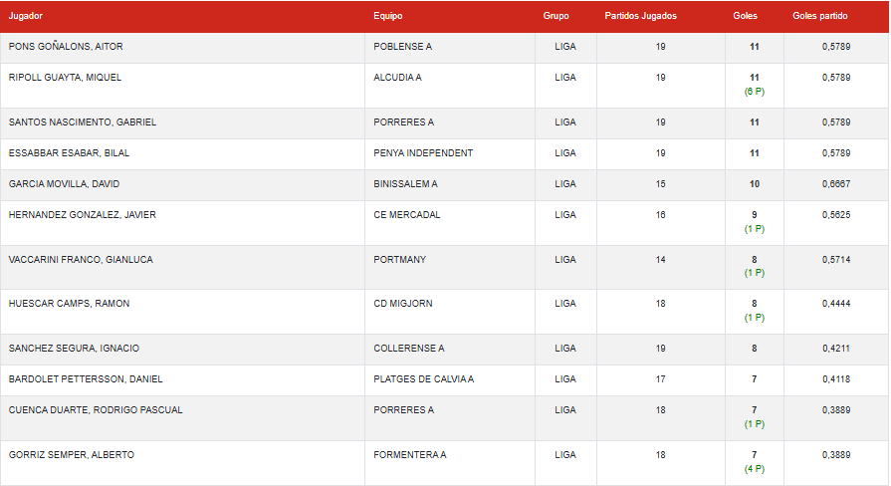Click the ALCUDIA A team

pyautogui.click(x=398, y=78)
